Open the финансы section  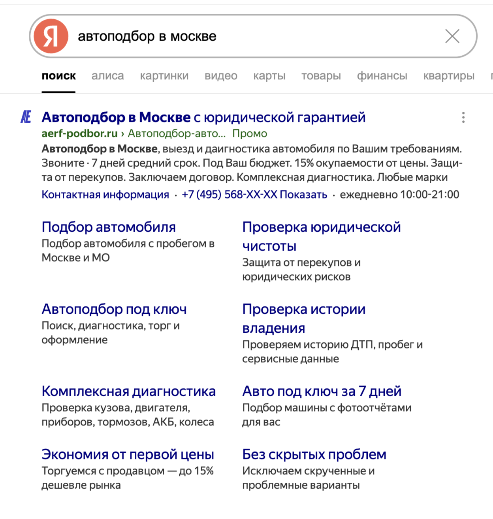pyautogui.click(x=382, y=76)
